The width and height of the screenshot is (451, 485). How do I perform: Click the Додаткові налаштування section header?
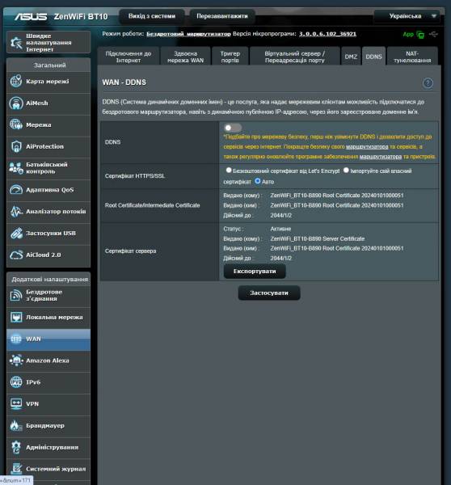(x=48, y=280)
